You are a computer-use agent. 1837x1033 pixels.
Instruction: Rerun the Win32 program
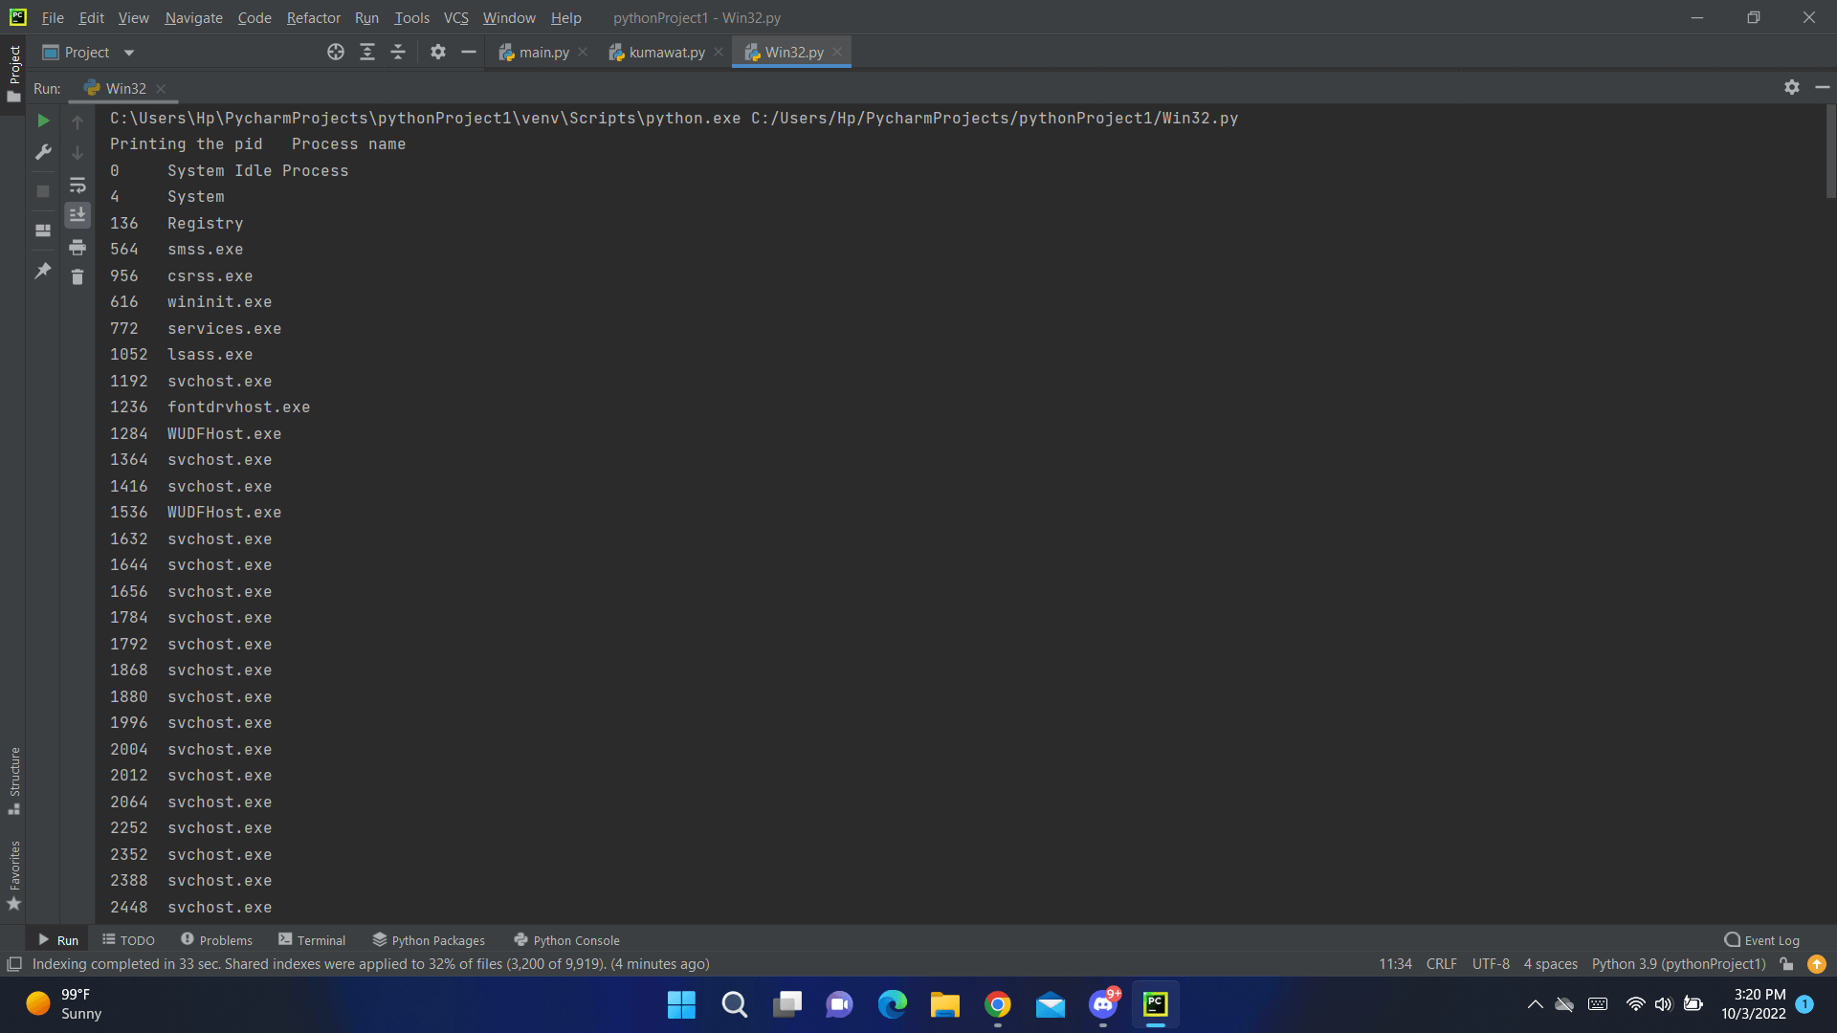(x=42, y=121)
